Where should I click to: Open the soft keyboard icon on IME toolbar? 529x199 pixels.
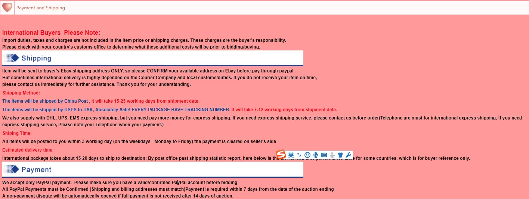[x=324, y=155]
